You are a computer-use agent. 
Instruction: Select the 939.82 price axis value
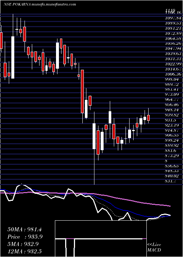(172, 115)
